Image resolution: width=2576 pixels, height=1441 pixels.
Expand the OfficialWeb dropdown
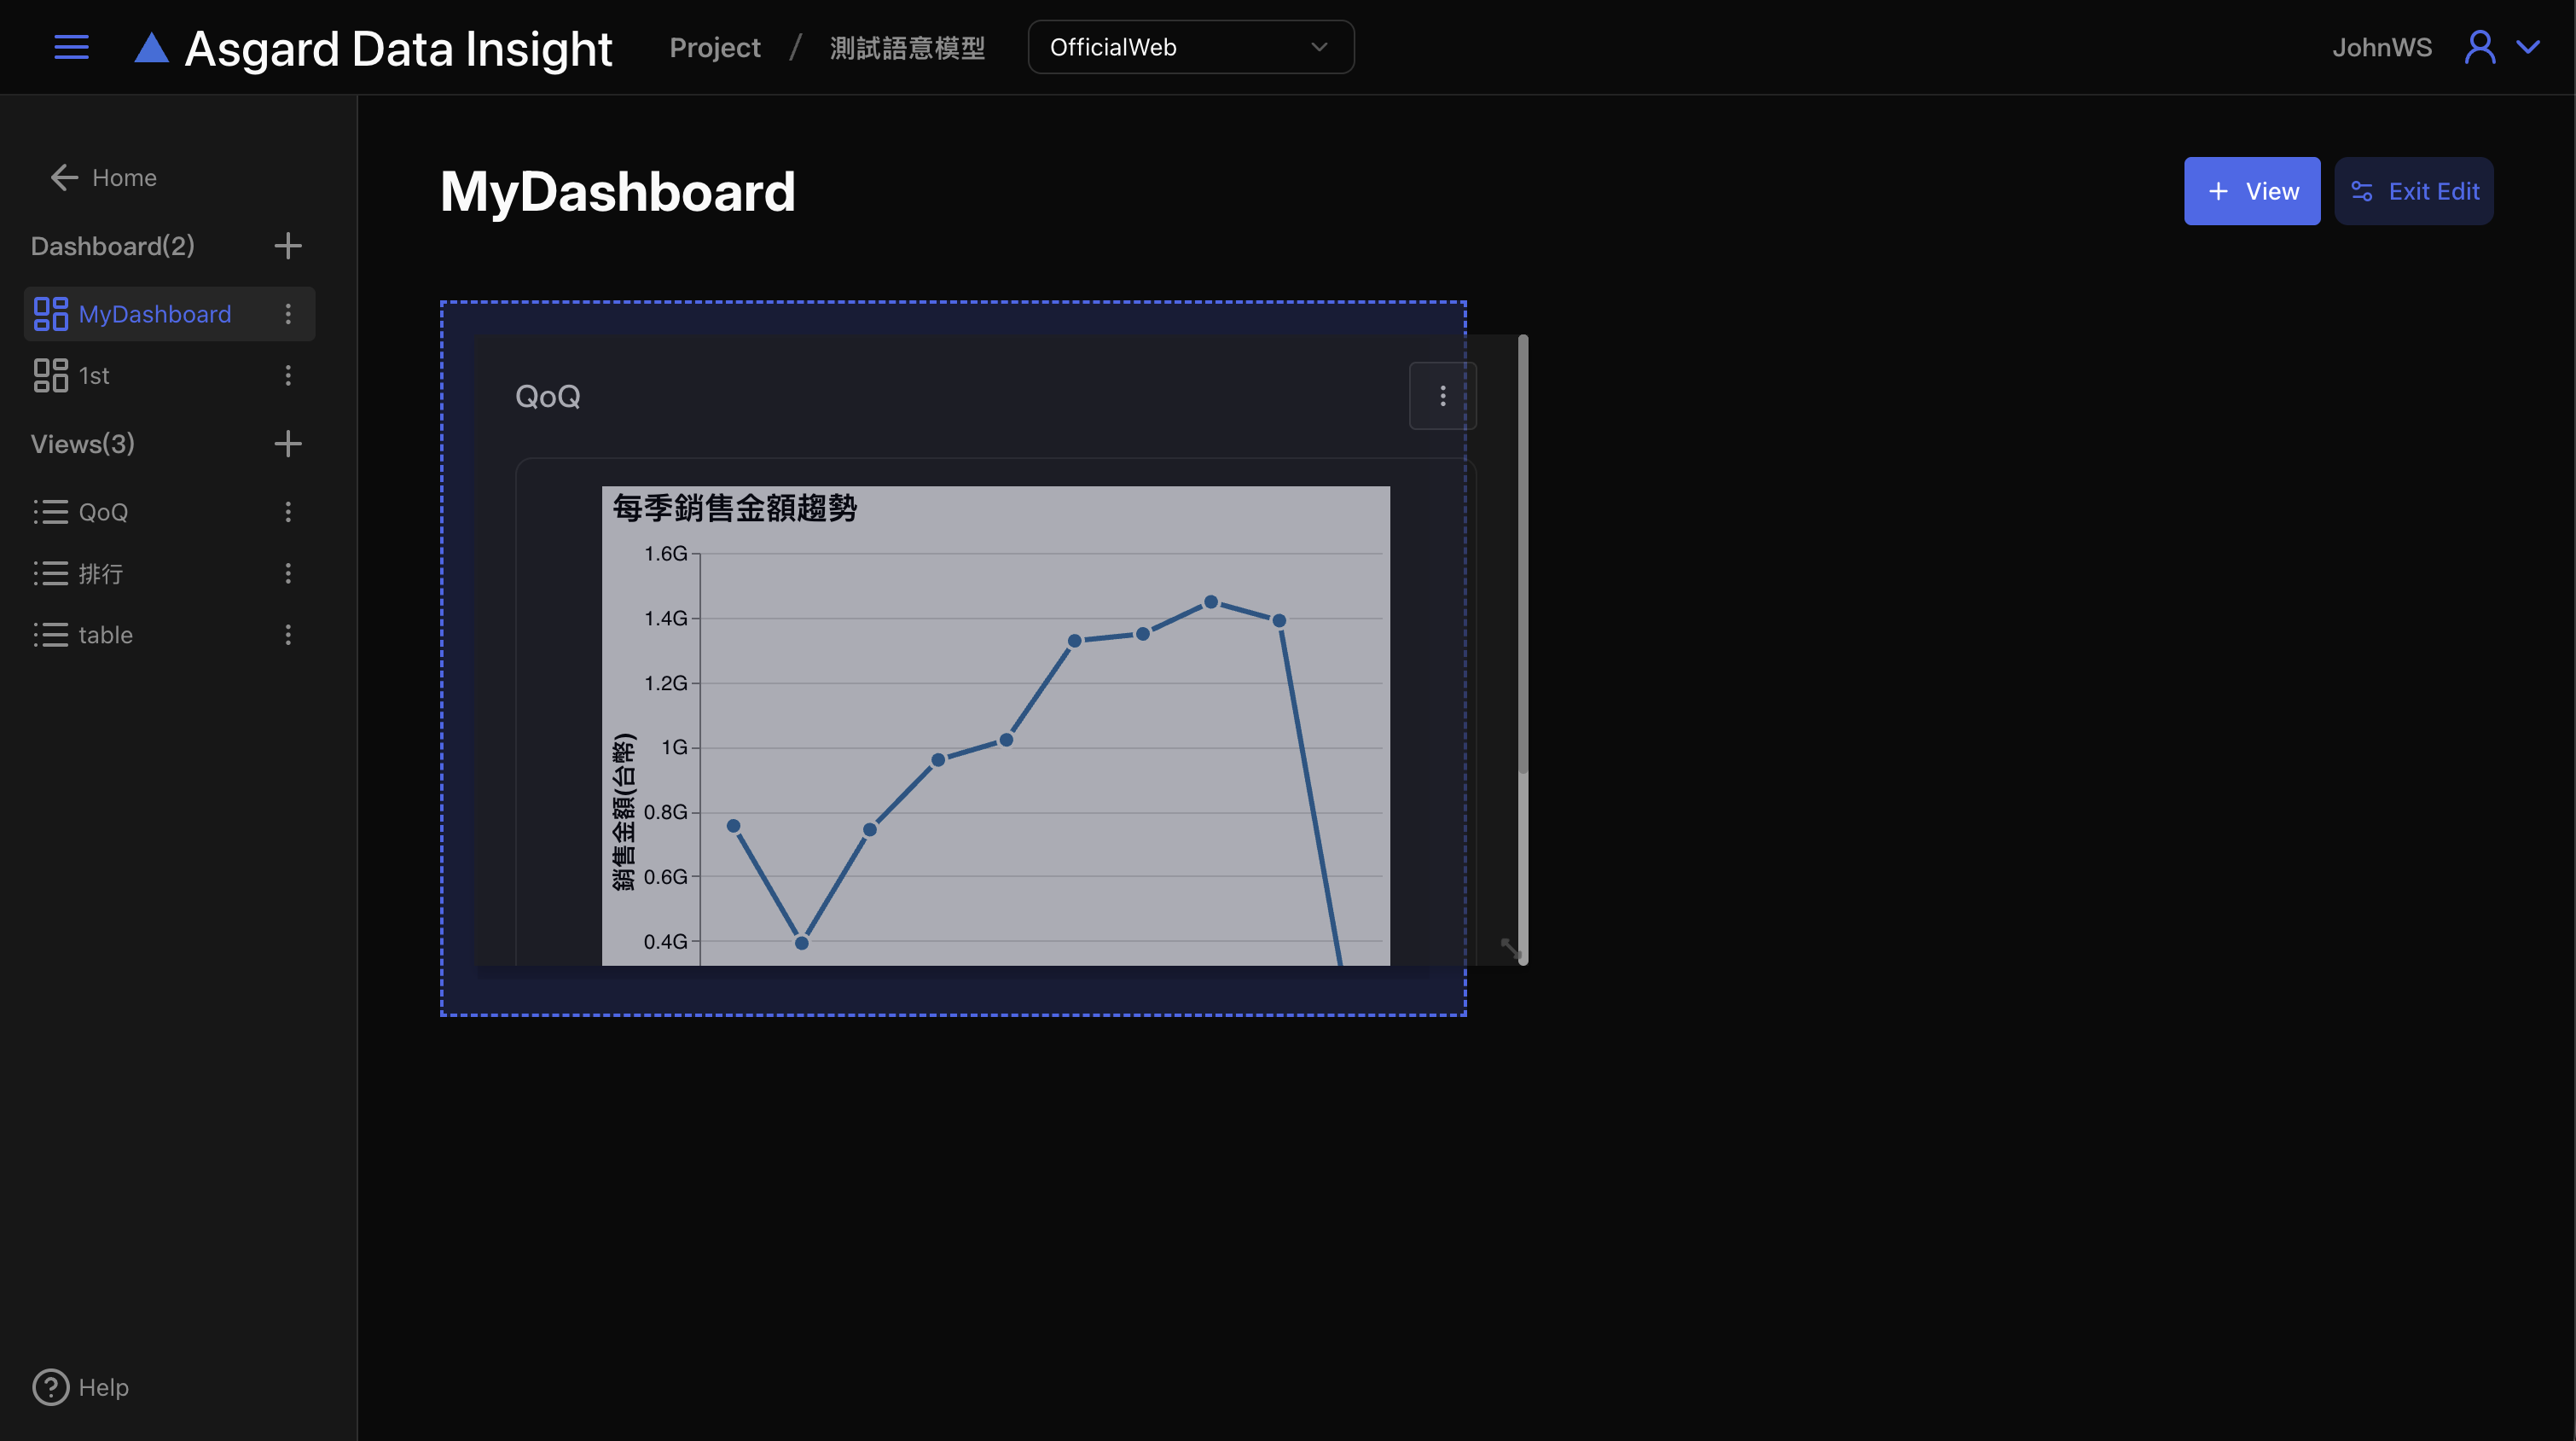coord(1190,47)
